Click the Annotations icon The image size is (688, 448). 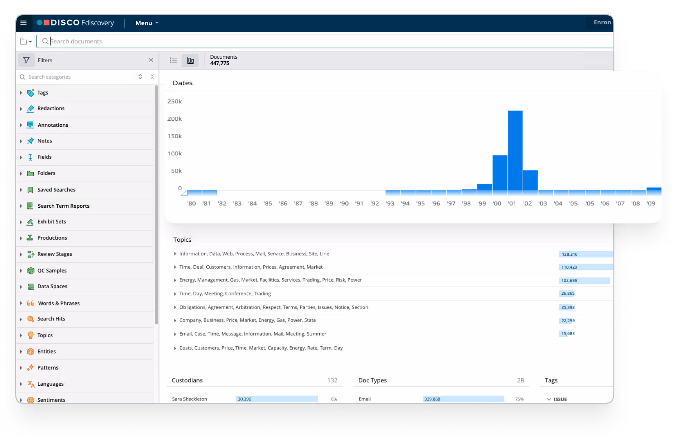[x=31, y=125]
